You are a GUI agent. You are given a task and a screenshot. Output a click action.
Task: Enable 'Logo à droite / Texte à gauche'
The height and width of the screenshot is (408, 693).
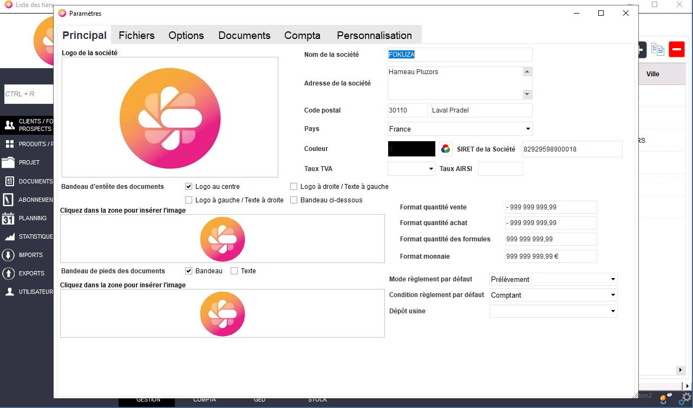(x=294, y=187)
